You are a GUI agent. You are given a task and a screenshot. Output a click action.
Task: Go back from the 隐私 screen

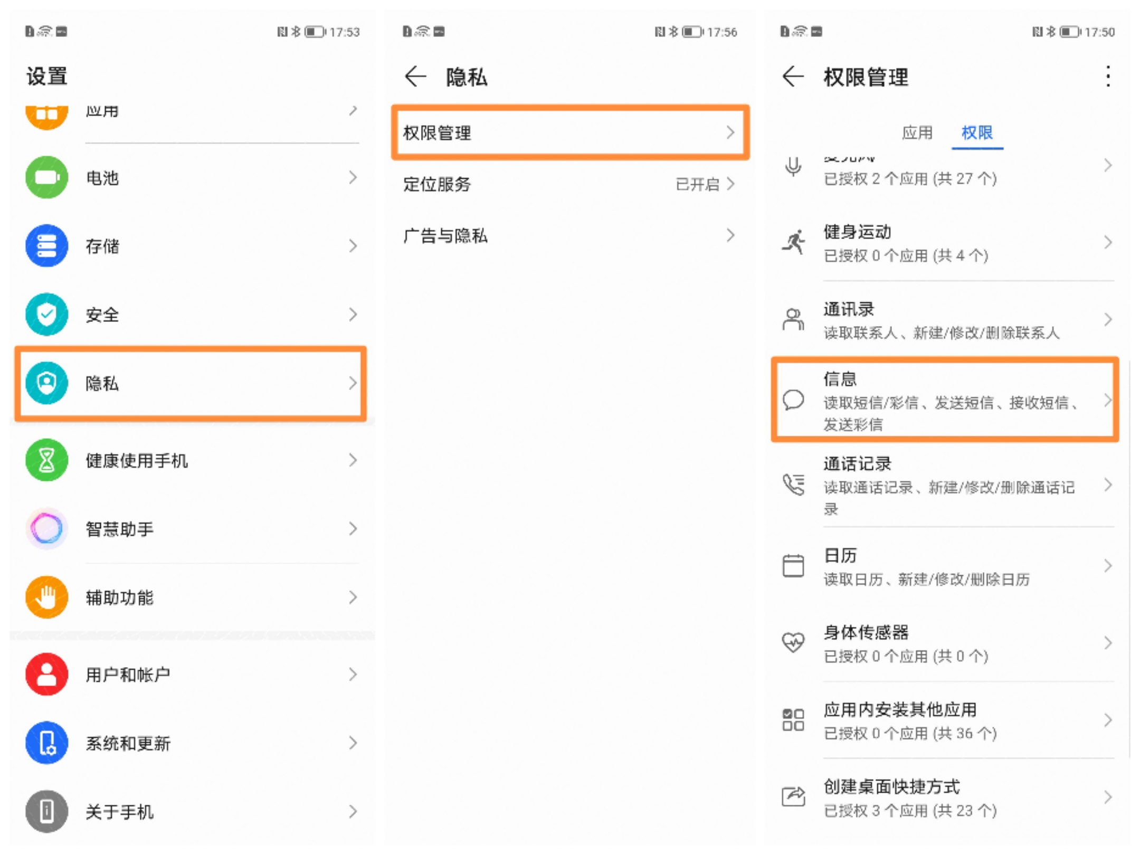(415, 77)
